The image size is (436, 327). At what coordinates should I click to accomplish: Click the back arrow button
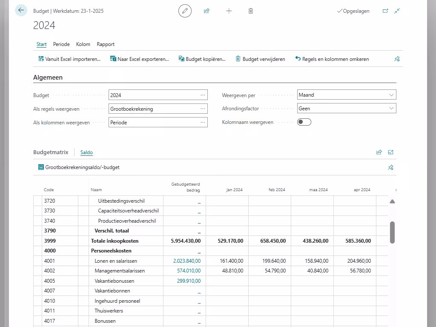pyautogui.click(x=21, y=11)
